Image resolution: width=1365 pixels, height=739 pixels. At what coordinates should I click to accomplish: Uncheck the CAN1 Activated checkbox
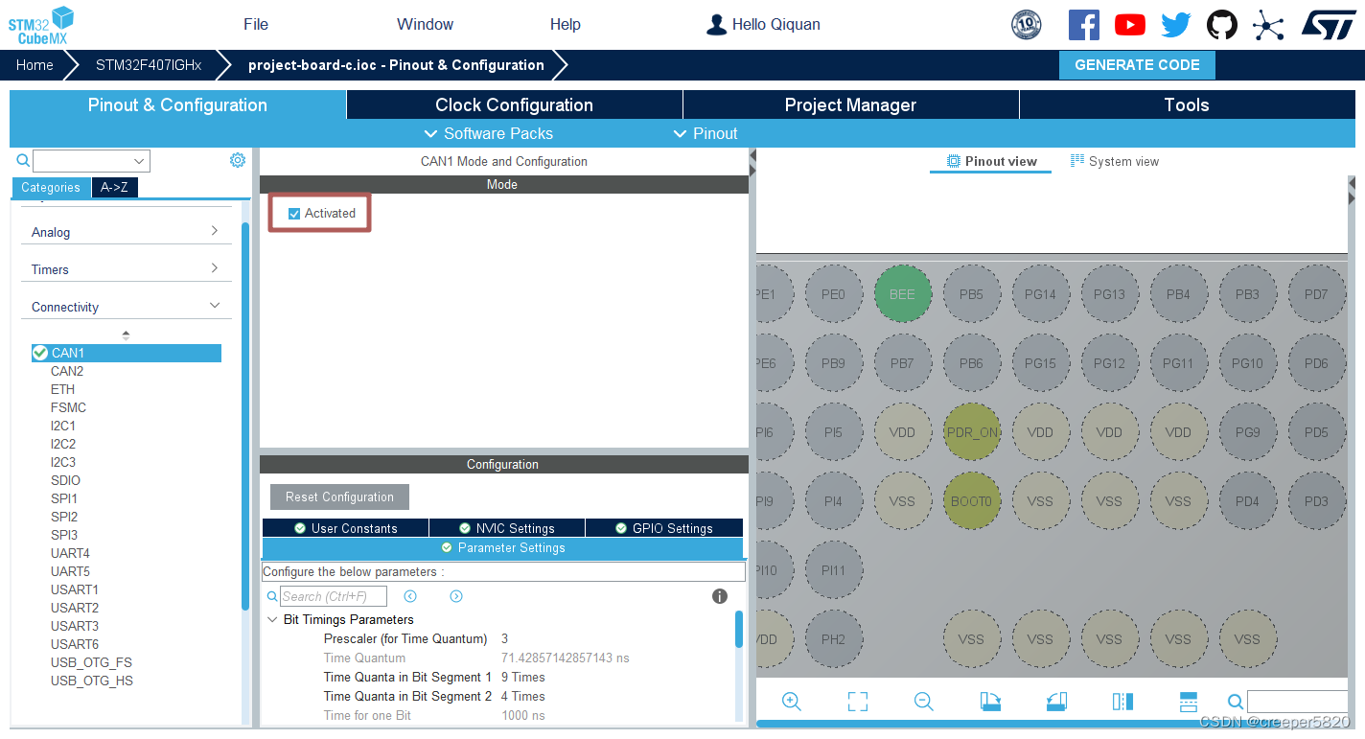[294, 214]
